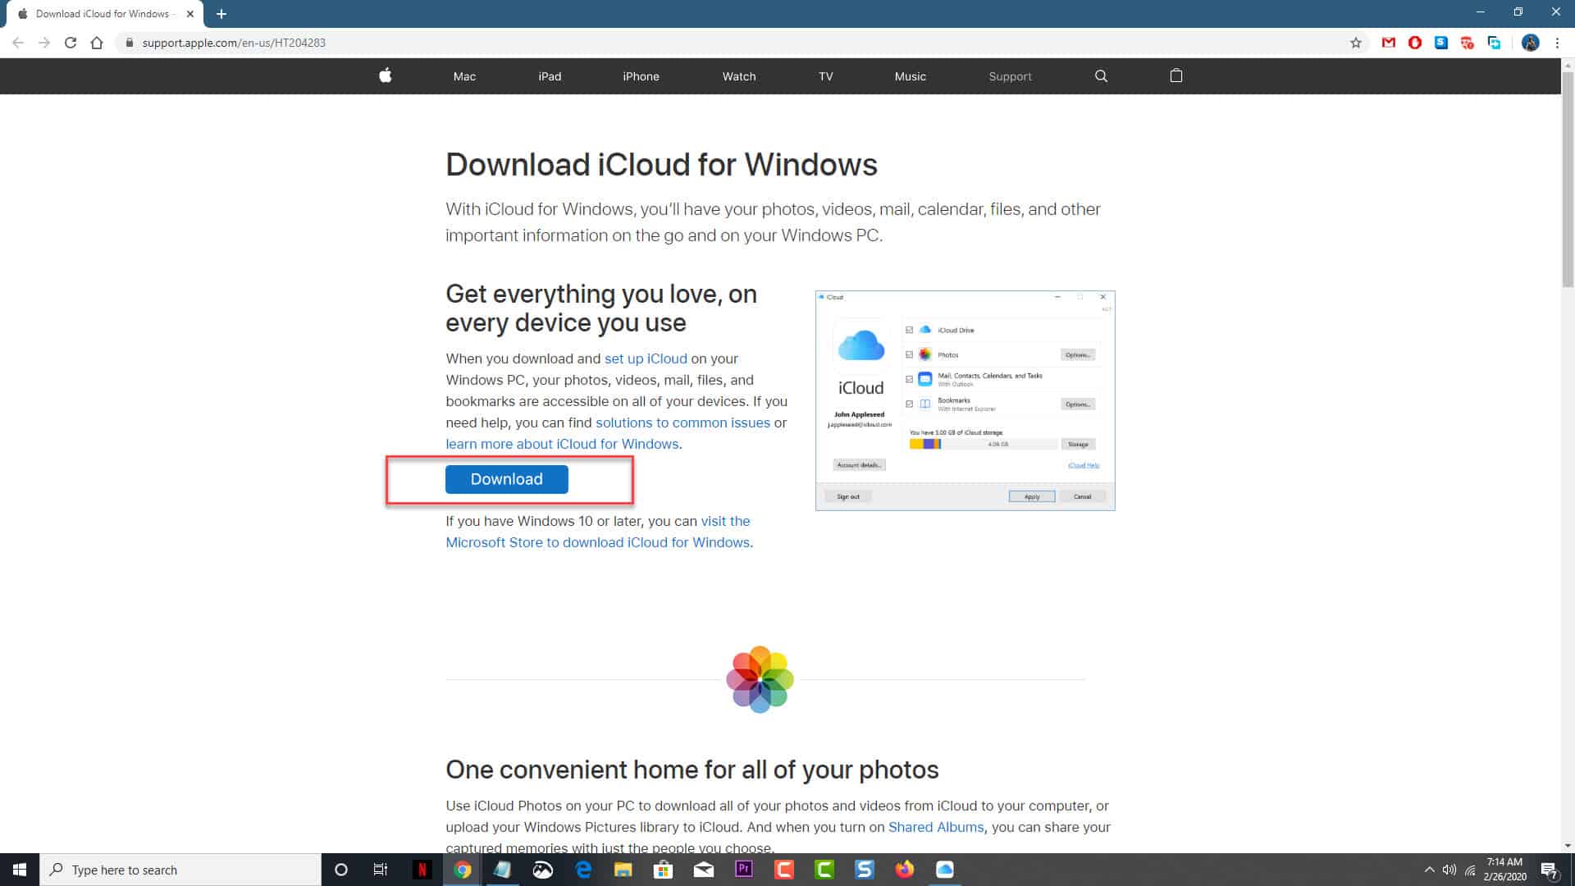Screen dimensions: 1575x886
Task: Click the Apple logo in the navigation bar
Action: pos(386,75)
